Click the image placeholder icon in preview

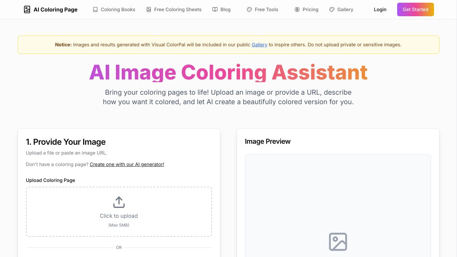point(338,241)
